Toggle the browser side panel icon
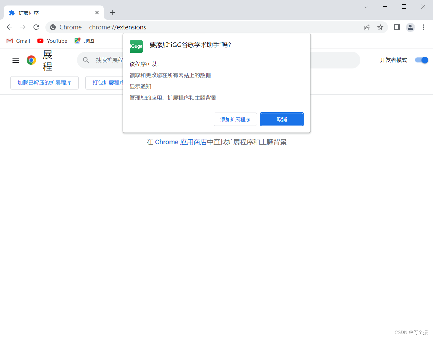 (x=397, y=27)
